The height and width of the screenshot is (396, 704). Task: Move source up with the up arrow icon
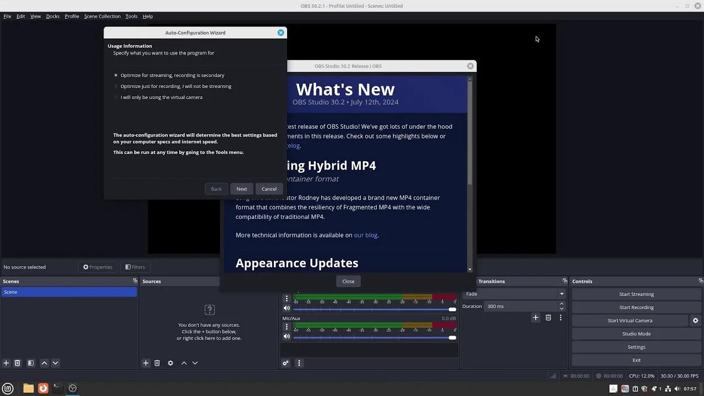point(184,363)
